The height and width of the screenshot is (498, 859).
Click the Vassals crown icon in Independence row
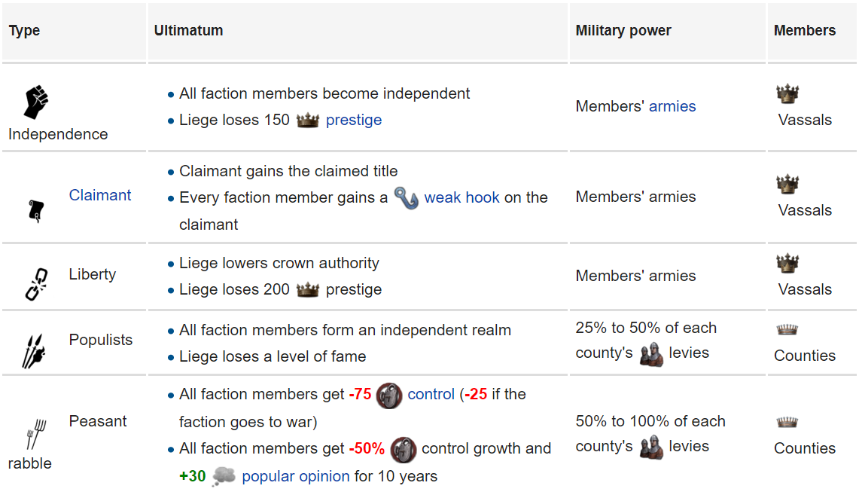787,94
